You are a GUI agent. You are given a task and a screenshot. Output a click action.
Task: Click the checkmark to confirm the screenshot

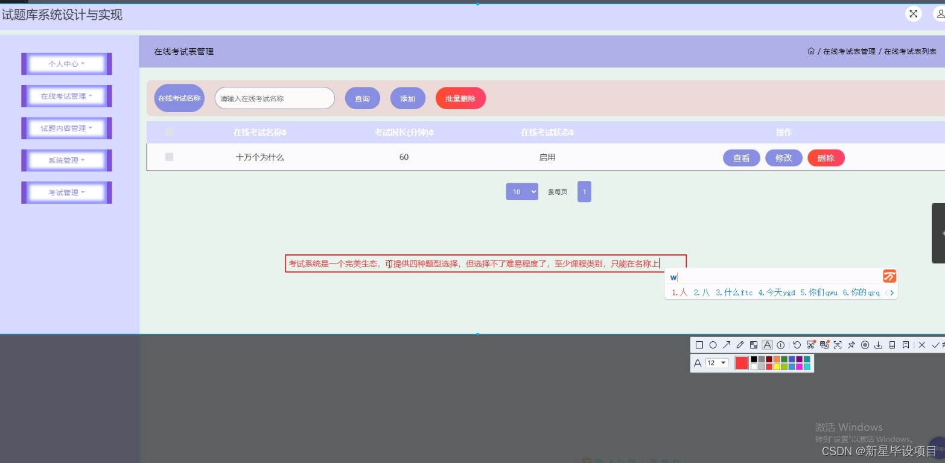[x=934, y=345]
